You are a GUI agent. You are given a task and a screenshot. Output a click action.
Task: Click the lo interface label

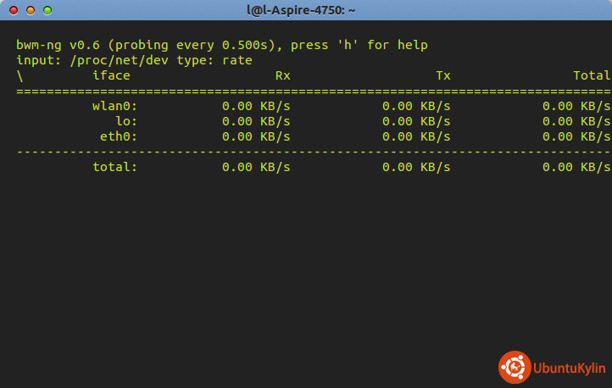[x=126, y=121]
